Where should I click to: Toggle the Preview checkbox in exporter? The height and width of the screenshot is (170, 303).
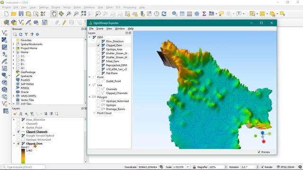pyautogui.click(x=259, y=152)
